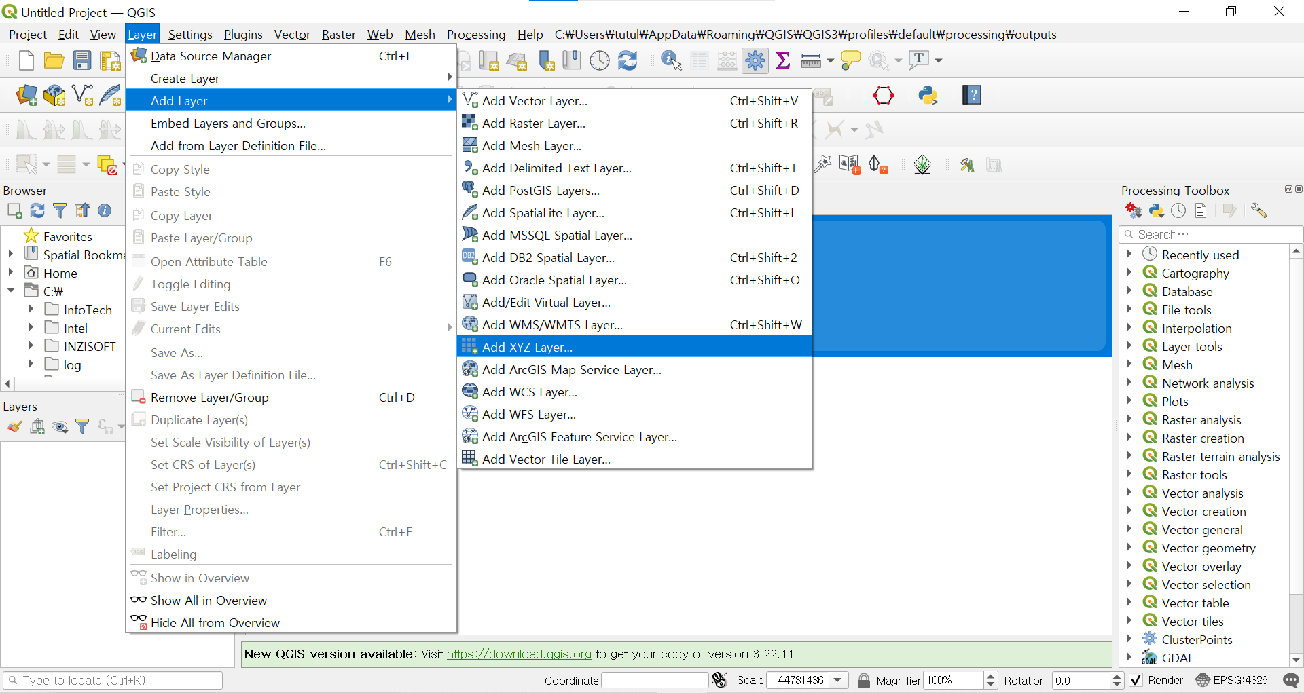Toggle the Render checkbox
Image resolution: width=1304 pixels, height=693 pixels.
tap(1136, 680)
